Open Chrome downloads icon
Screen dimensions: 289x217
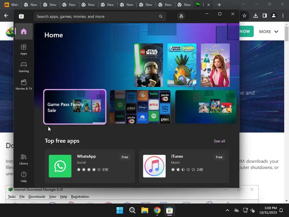(x=255, y=16)
